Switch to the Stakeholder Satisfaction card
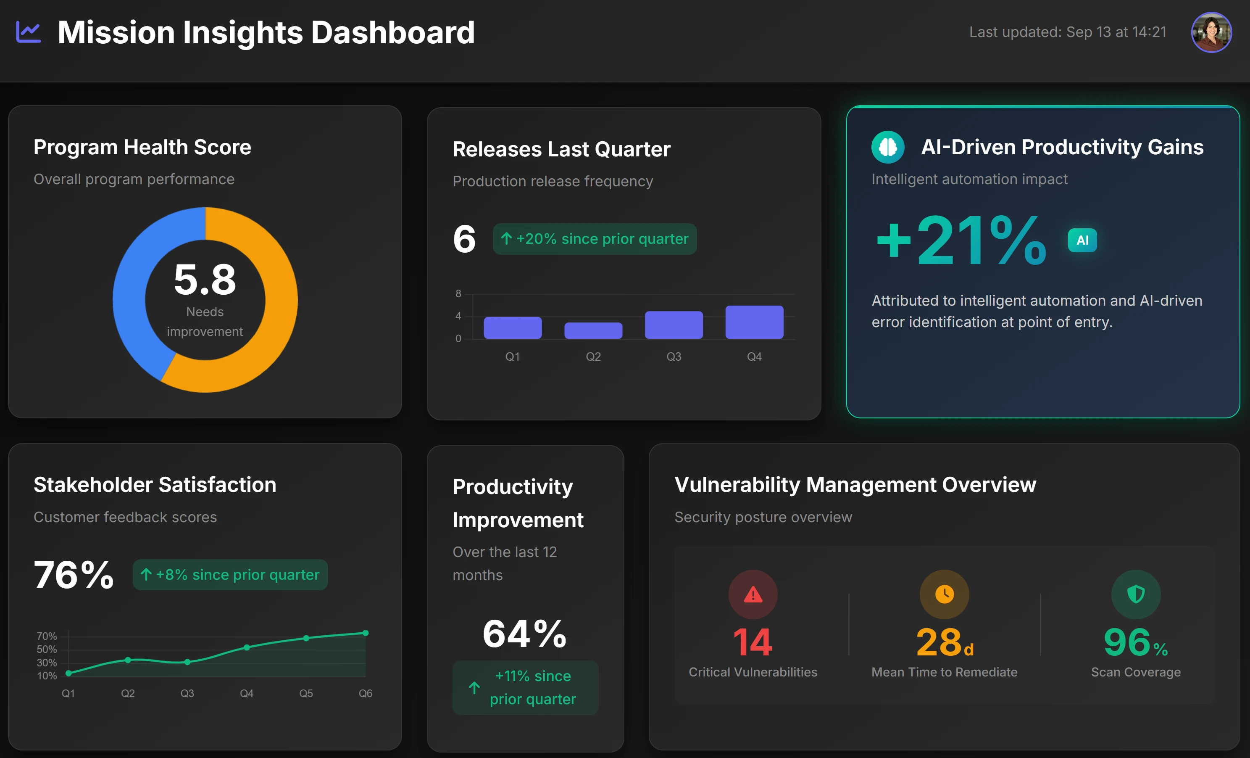Screen dimensions: 1250x758 [205, 599]
